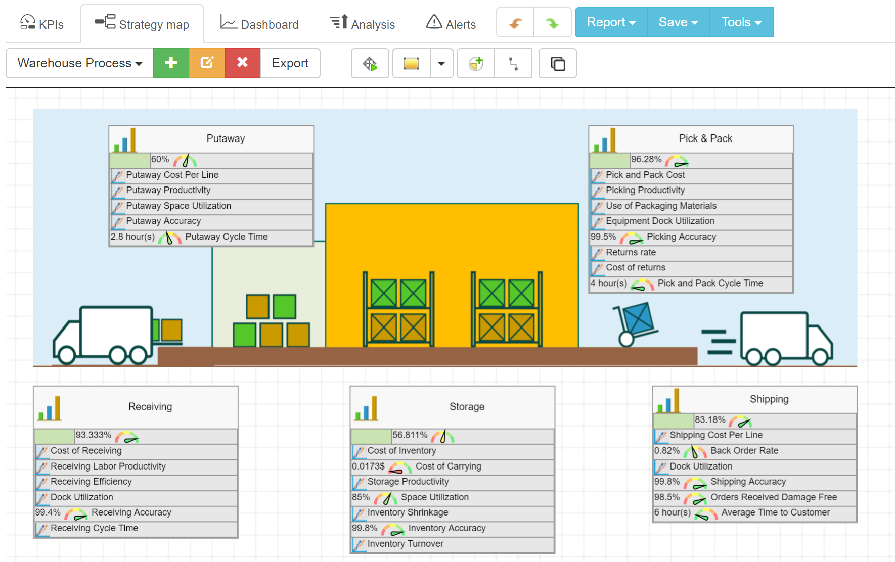Click the orange edit map icon
Image resolution: width=895 pixels, height=562 pixels.
point(207,63)
